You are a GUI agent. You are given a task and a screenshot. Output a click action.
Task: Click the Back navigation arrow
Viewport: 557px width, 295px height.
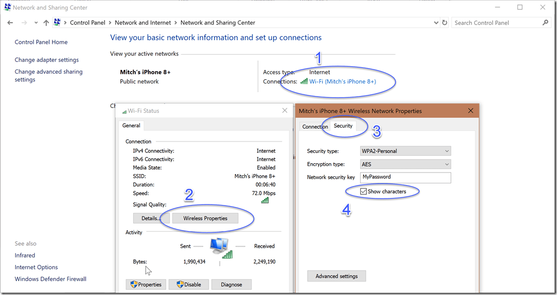pyautogui.click(x=10, y=23)
